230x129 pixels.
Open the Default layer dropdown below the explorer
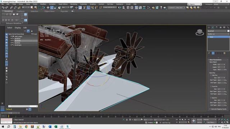[15, 109]
